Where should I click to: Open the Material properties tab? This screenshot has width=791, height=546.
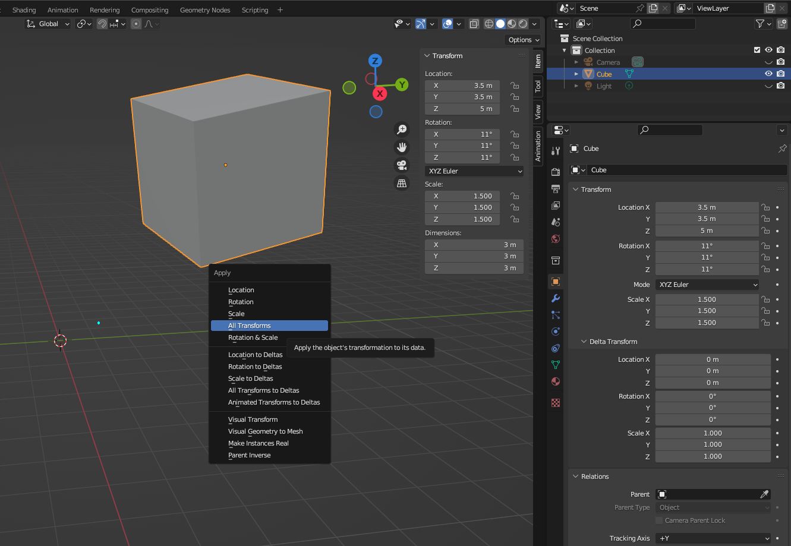[x=556, y=381]
